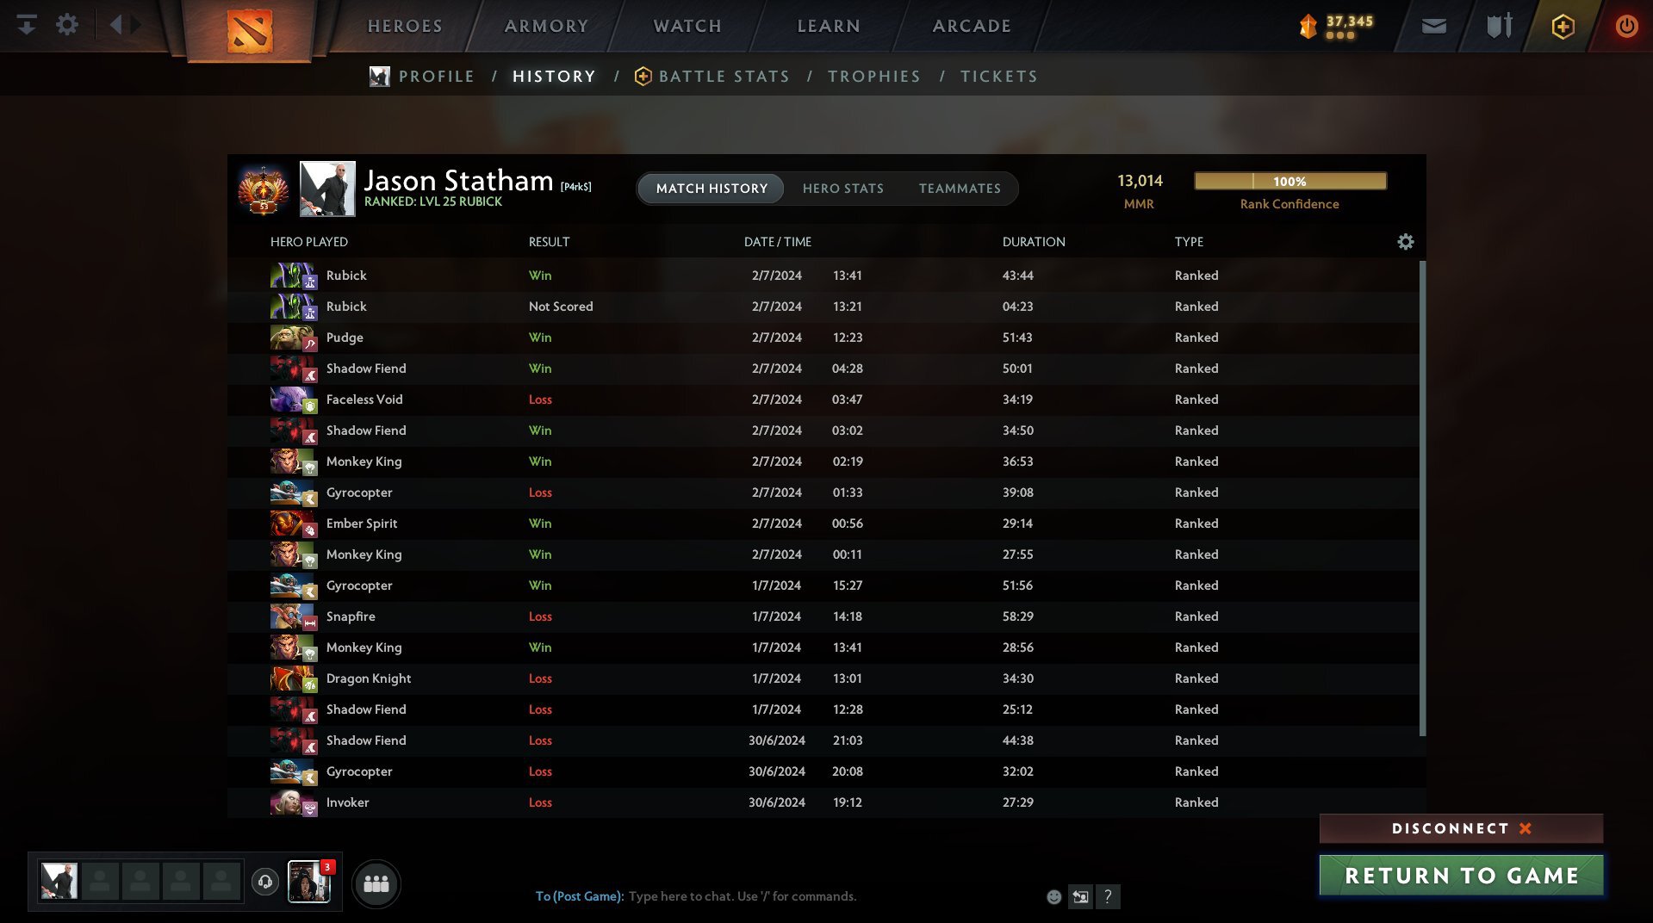Click the Disconnect button

click(1461, 828)
